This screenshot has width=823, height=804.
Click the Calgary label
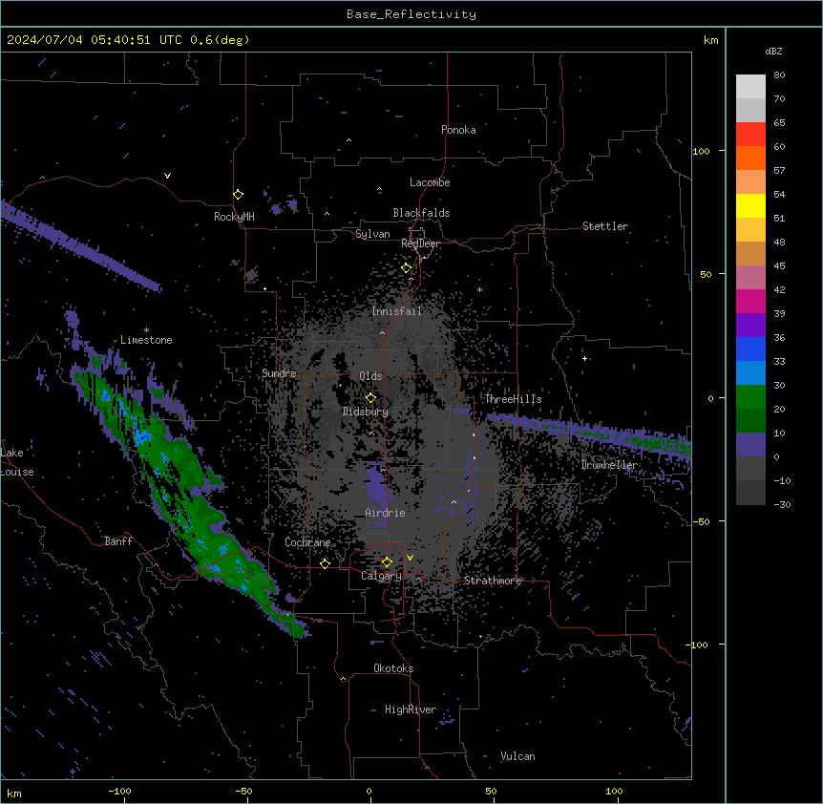click(382, 576)
